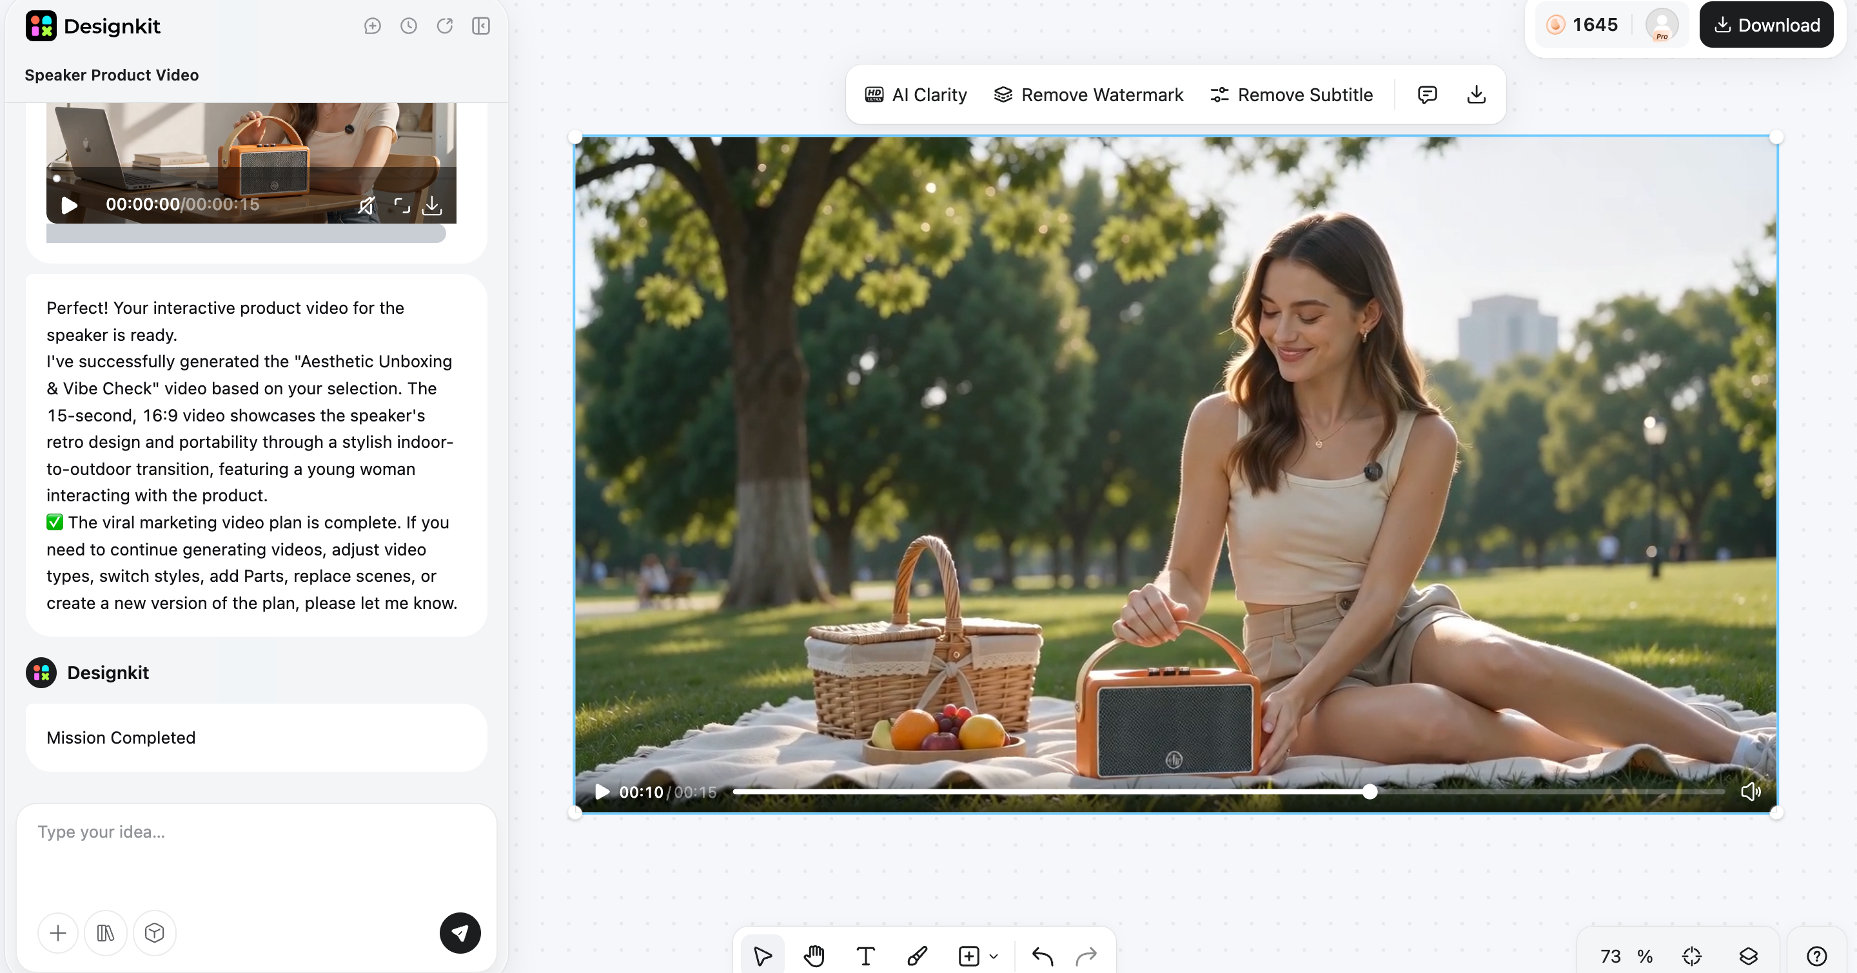Download the chat preview video
This screenshot has width=1857, height=973.
point(432,206)
